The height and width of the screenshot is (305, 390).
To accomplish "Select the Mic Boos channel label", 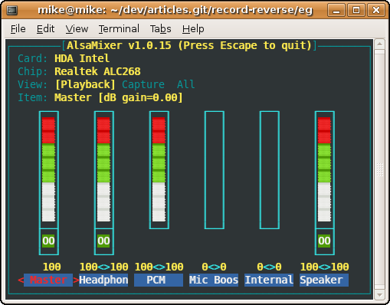I will tap(214, 280).
